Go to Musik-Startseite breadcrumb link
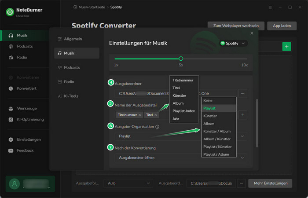This screenshot has height=198, width=308. coord(92,7)
